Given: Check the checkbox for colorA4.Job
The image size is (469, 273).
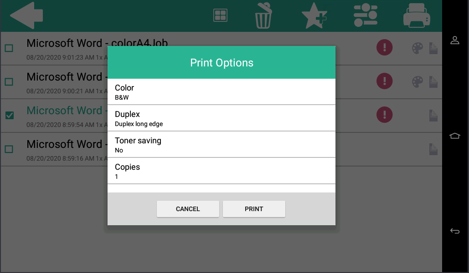Looking at the screenshot, I should point(10,48).
